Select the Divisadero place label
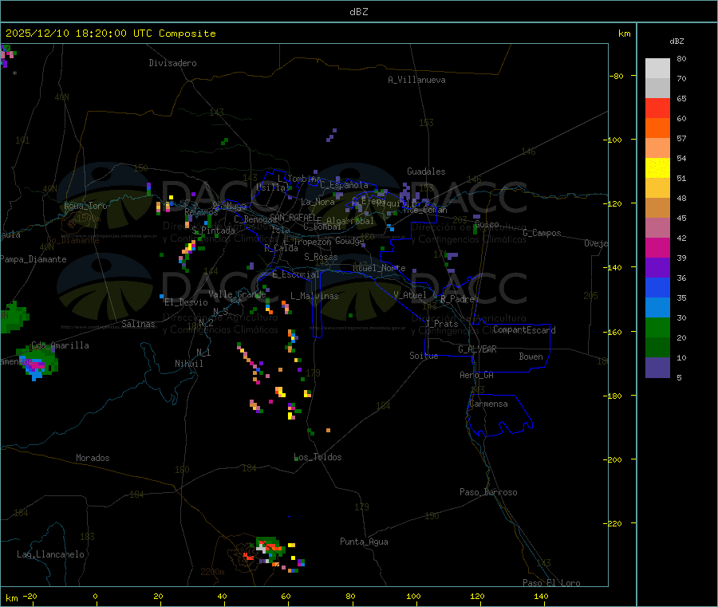The image size is (718, 607). tap(172, 63)
